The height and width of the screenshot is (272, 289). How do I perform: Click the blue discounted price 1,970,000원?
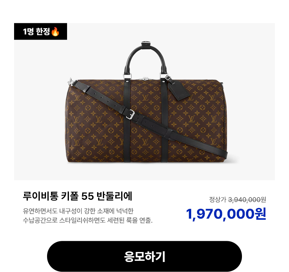point(226,214)
